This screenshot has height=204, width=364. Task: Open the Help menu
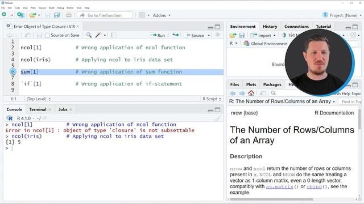coord(87,8)
